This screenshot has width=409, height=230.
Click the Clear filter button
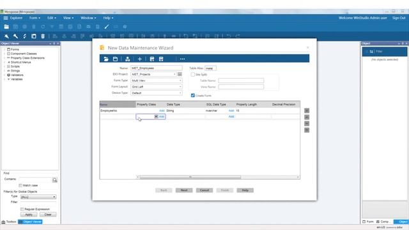[48, 215]
